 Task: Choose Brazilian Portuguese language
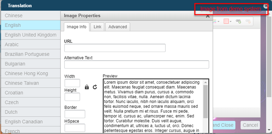[x=31, y=54]
